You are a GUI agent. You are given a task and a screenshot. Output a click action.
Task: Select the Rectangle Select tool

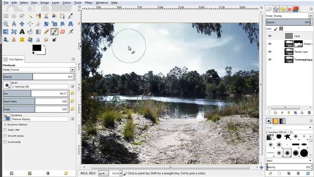pos(6,16)
